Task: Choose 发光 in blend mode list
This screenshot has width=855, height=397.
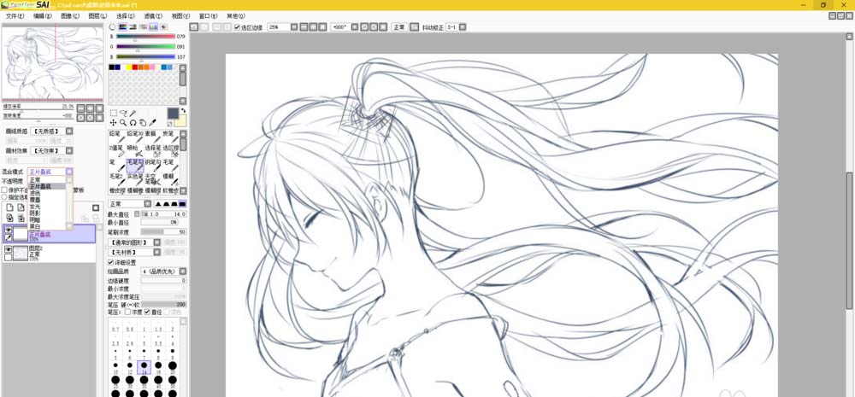Action: pyautogui.click(x=46, y=207)
